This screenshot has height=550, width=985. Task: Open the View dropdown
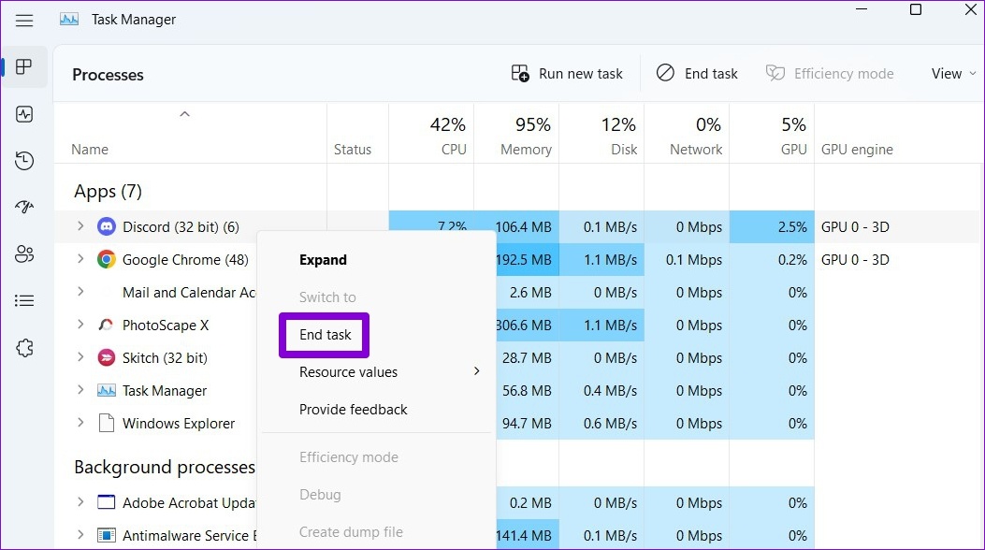click(x=952, y=73)
